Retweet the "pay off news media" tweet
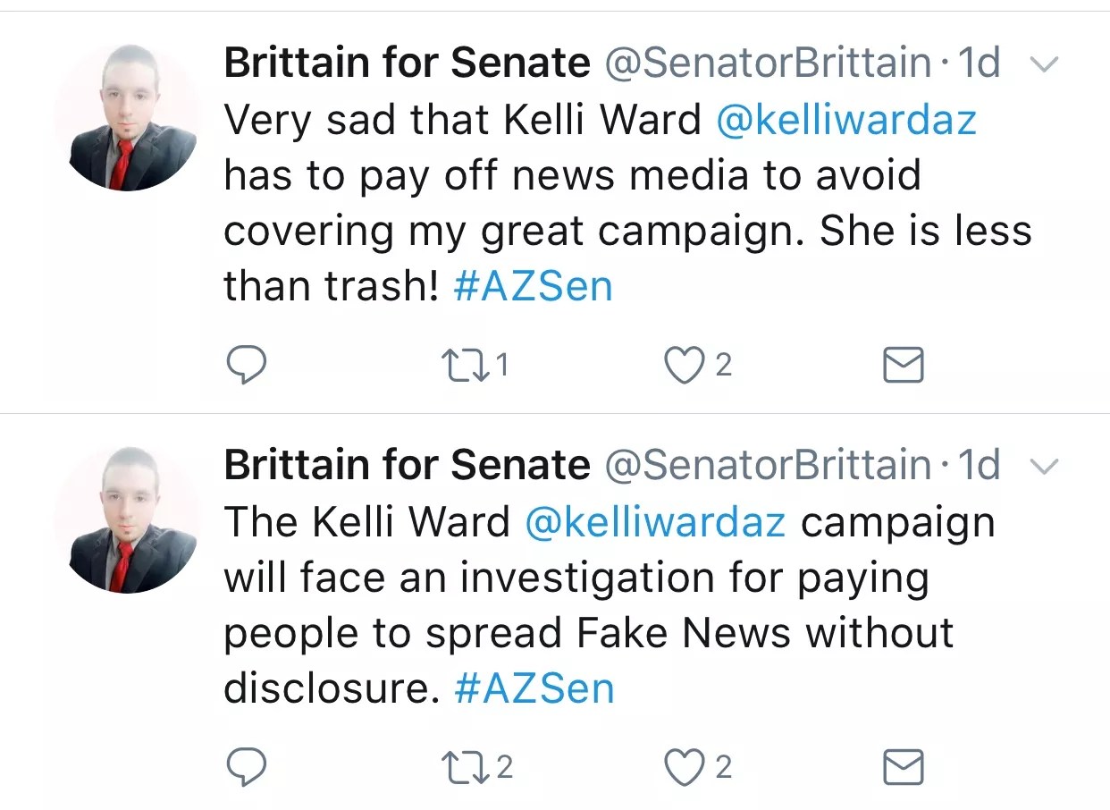Screen dimensions: 1110x810 [460, 365]
